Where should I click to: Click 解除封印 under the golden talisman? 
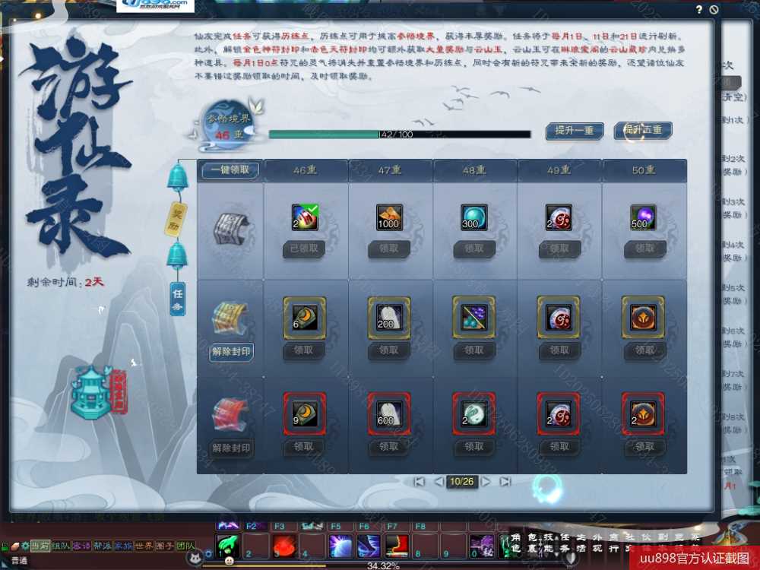231,351
